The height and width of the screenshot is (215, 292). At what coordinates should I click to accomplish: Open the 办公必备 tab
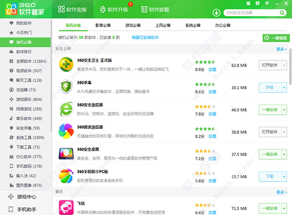[223, 25]
